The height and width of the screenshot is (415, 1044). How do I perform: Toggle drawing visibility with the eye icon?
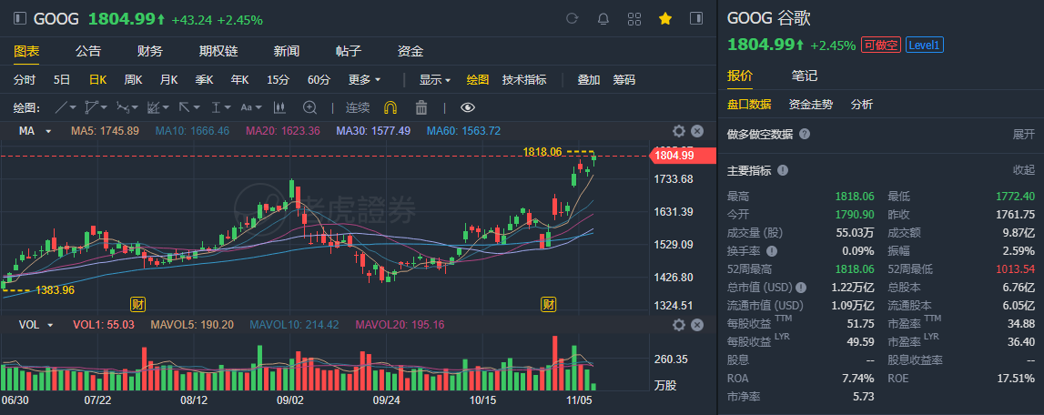(x=468, y=107)
